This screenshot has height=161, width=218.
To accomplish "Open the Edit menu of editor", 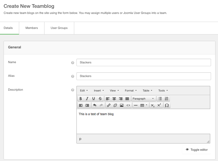I will tap(84, 91).
